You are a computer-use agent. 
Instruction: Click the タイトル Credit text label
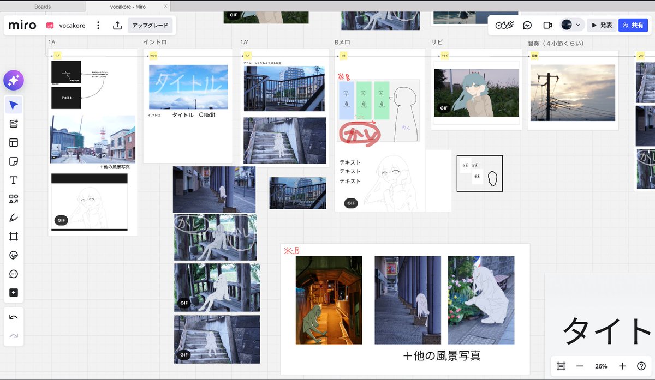tap(194, 115)
